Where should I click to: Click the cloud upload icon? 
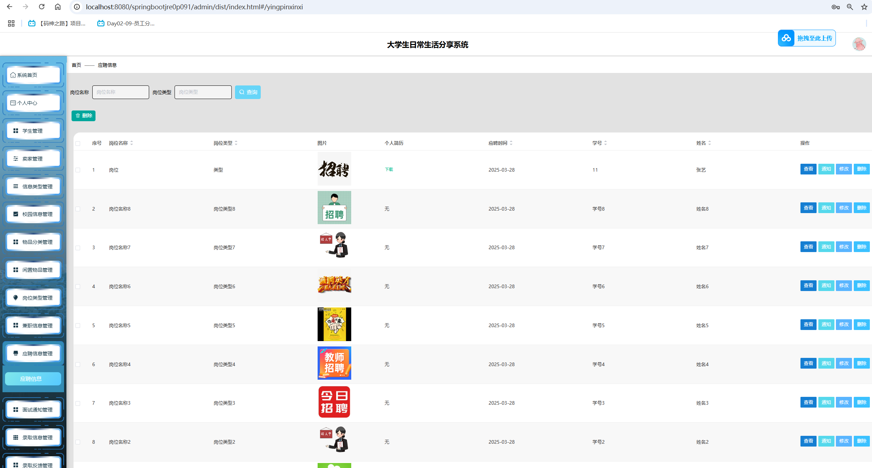coord(786,38)
